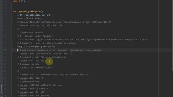Screen dimensions: 173x97
Task: Collapse the sozdanie_prilogenie function fold marker
Action: (x=12, y=12)
